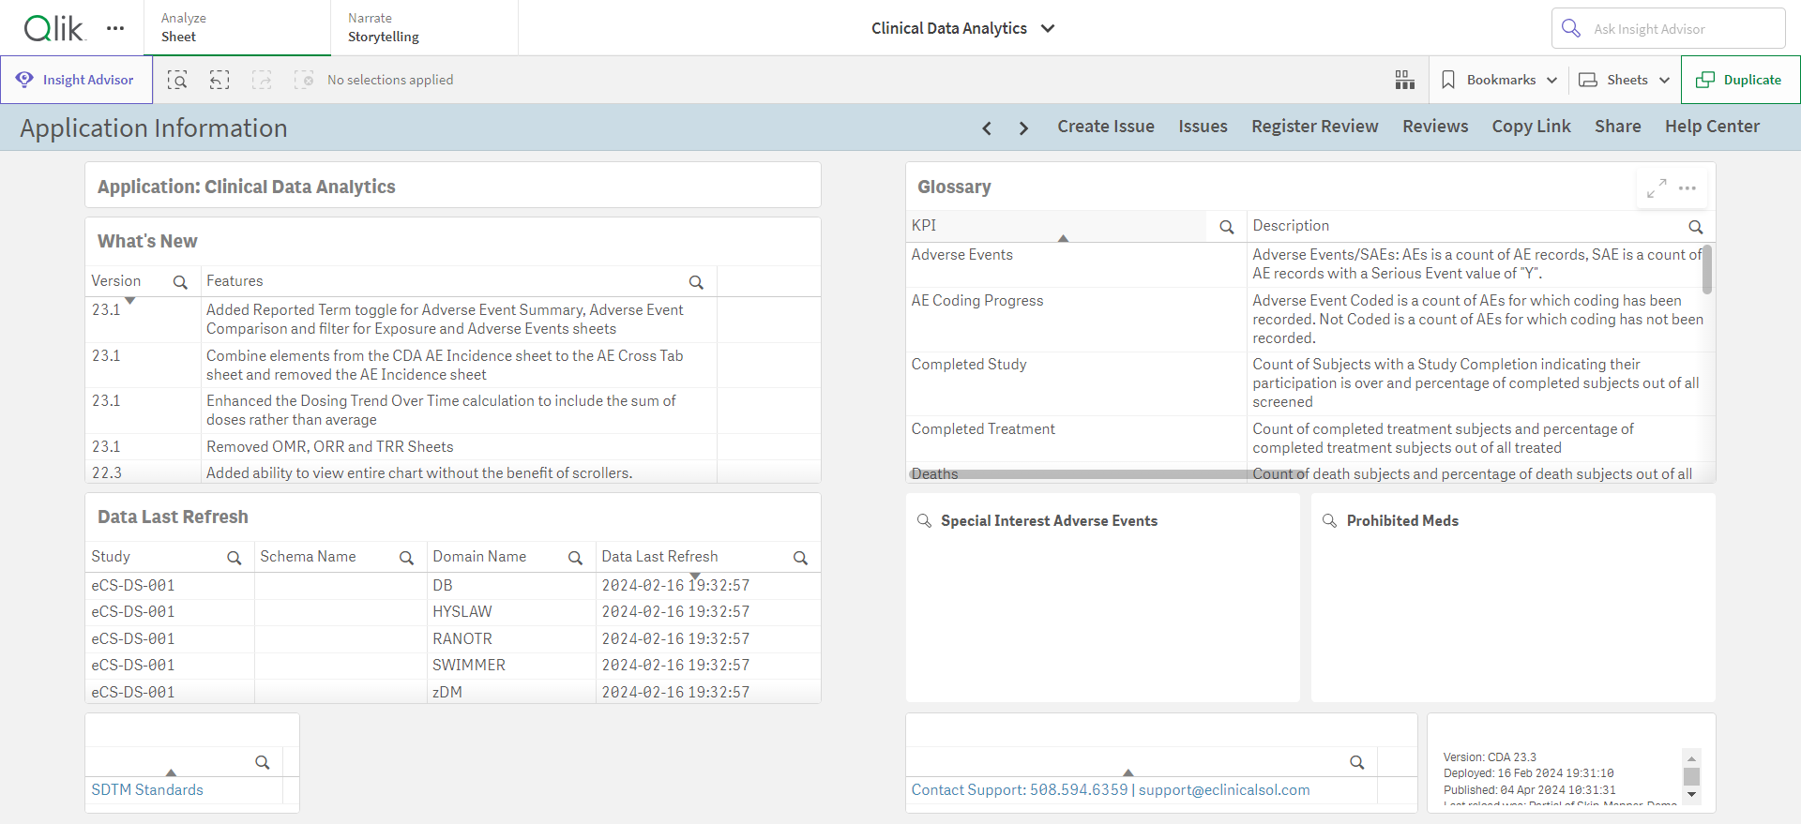Viewport: 1801px width, 824px height.
Task: Click the version info scroll-down arrow
Action: click(x=1691, y=795)
